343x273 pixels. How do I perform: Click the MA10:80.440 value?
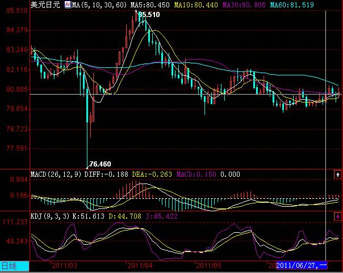196,5
